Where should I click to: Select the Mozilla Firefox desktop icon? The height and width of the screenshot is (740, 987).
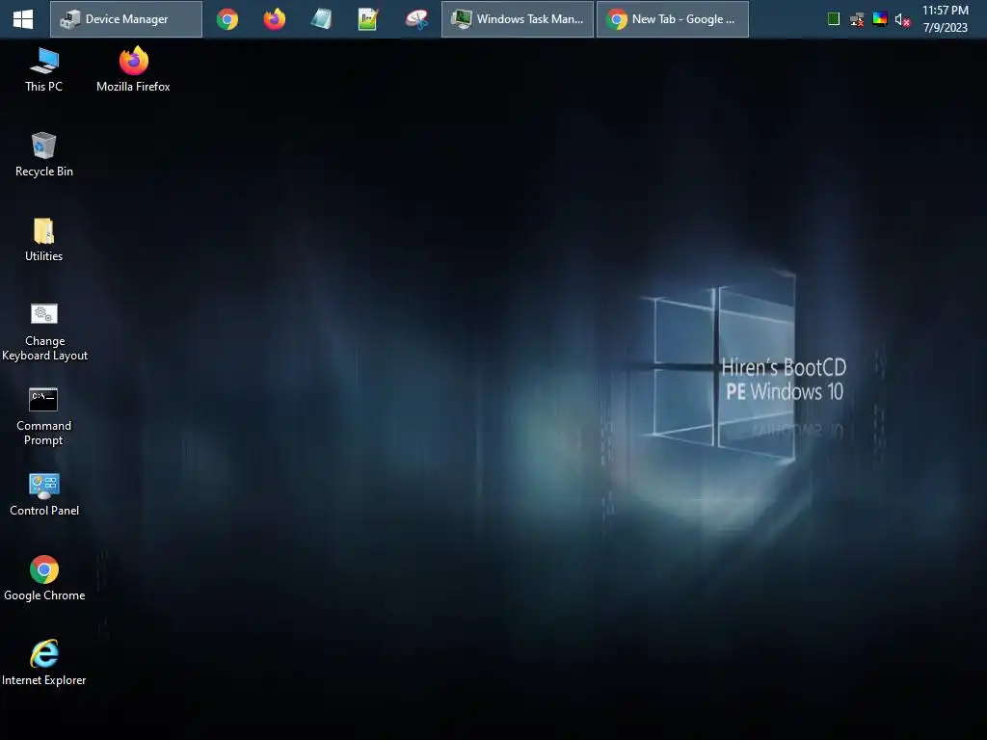coord(133,69)
